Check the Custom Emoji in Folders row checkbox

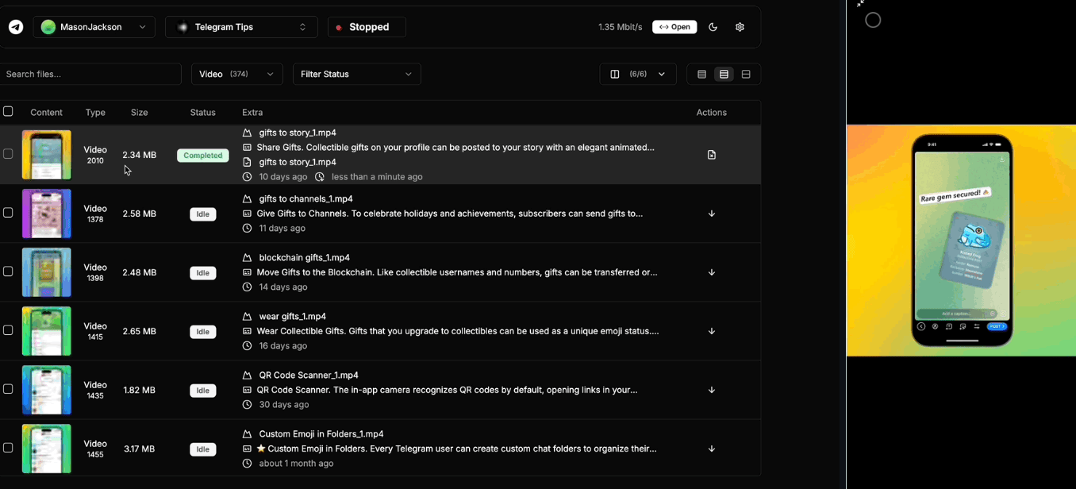(x=8, y=448)
